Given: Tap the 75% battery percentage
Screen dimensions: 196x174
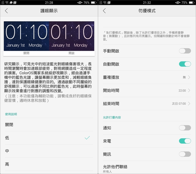Looking at the screenshot, I should (x=184, y=2).
